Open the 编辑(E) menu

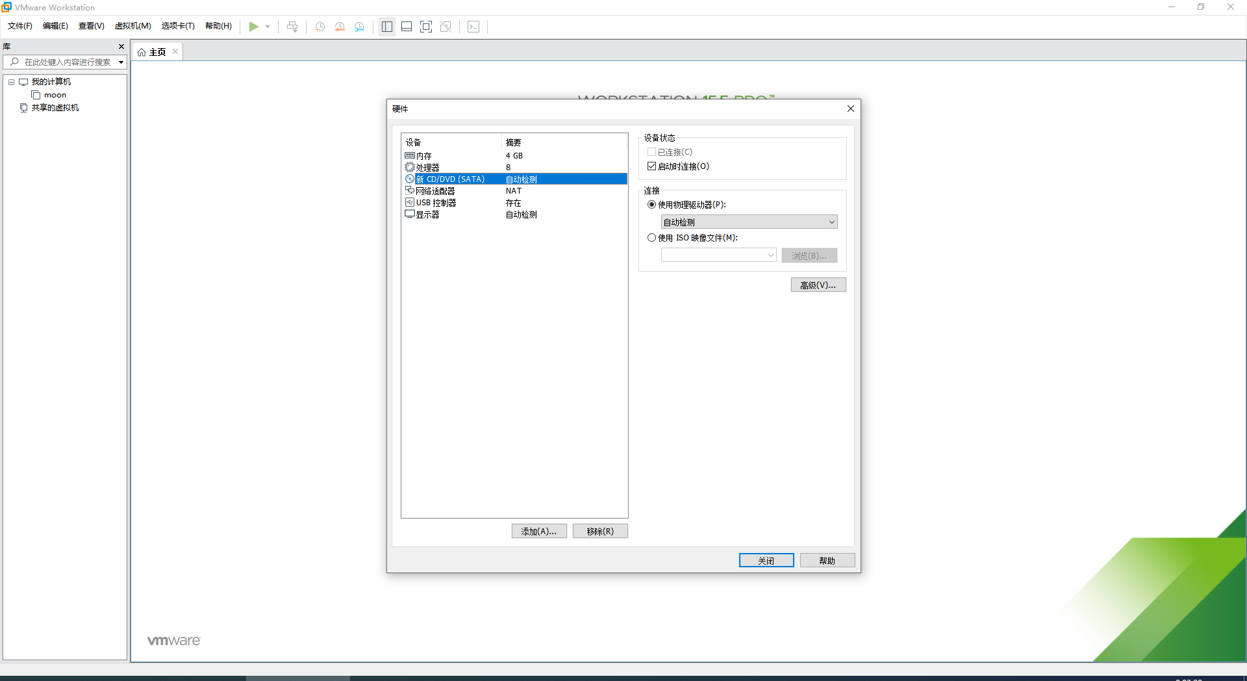click(55, 26)
